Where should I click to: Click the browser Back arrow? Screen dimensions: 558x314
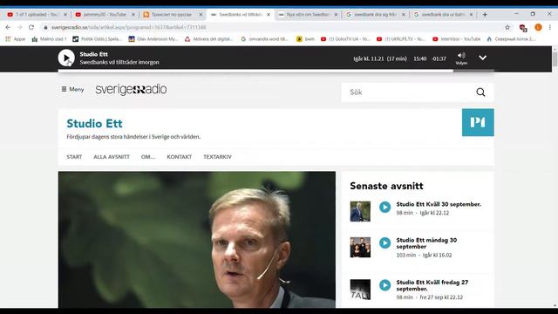pos(8,27)
